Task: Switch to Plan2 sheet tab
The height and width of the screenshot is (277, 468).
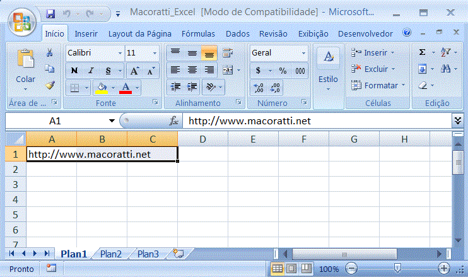Action: (x=111, y=254)
